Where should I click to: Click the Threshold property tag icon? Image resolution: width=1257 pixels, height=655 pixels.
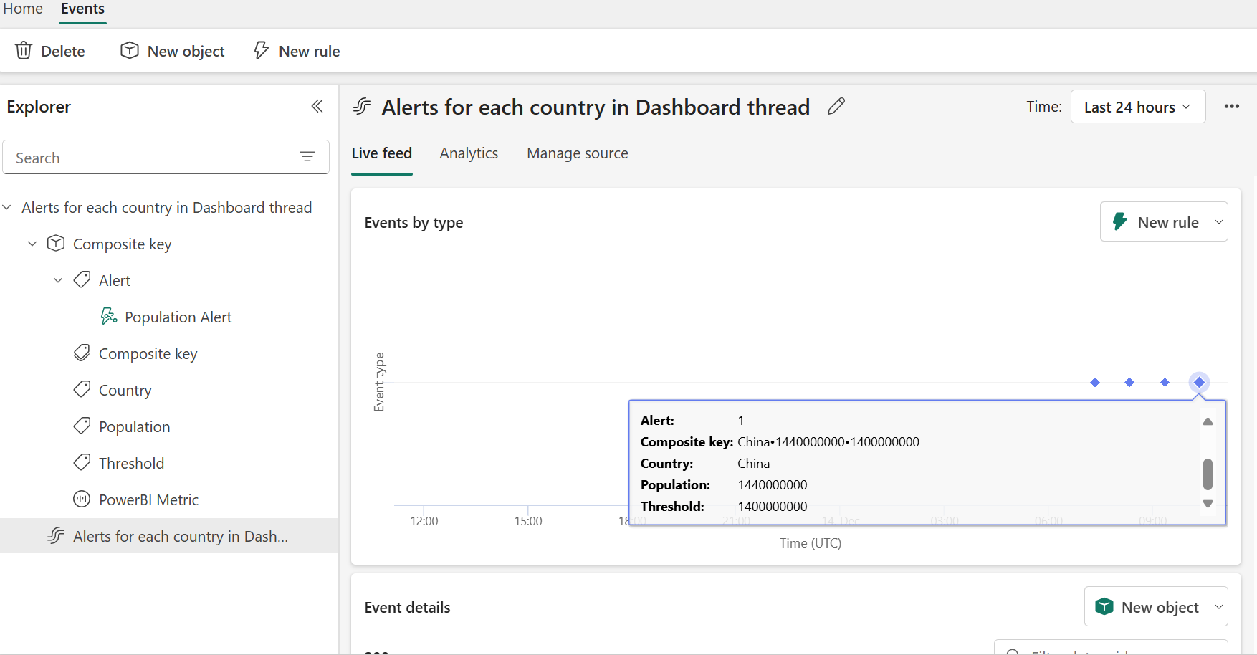82,463
